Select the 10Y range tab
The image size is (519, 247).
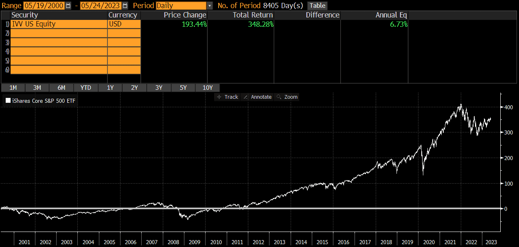coord(208,88)
